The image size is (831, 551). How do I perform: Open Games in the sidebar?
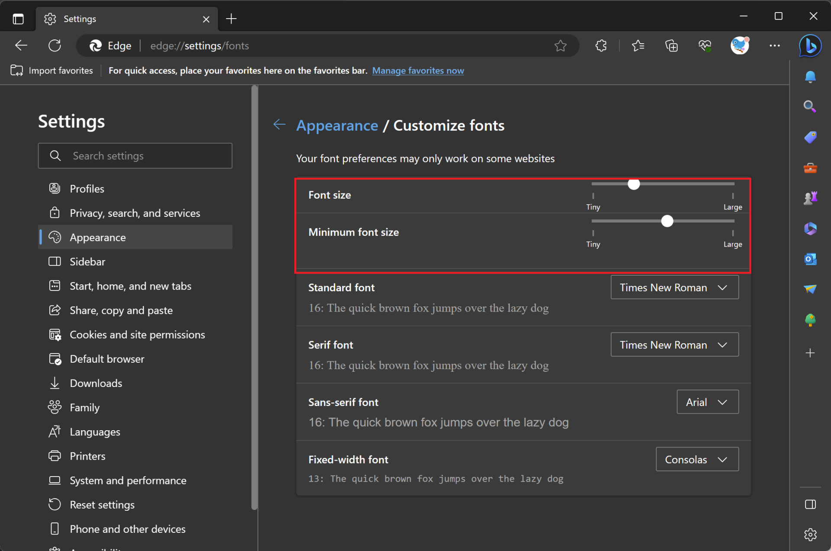click(810, 198)
